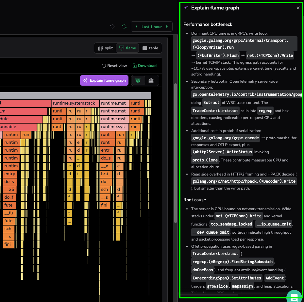Viewport: 304px width, 302px height.
Task: Go to previous time range arrow
Action: 136,27
